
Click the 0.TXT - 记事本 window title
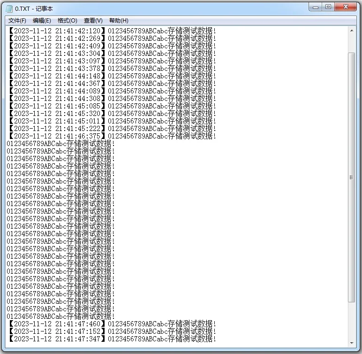tap(34, 9)
